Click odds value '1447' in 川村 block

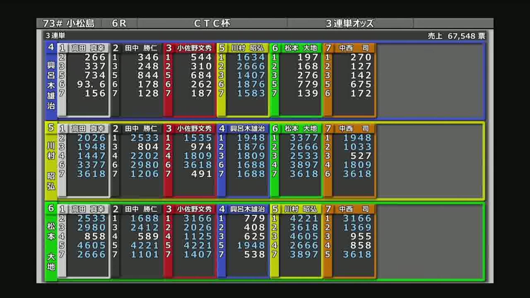click(x=91, y=156)
